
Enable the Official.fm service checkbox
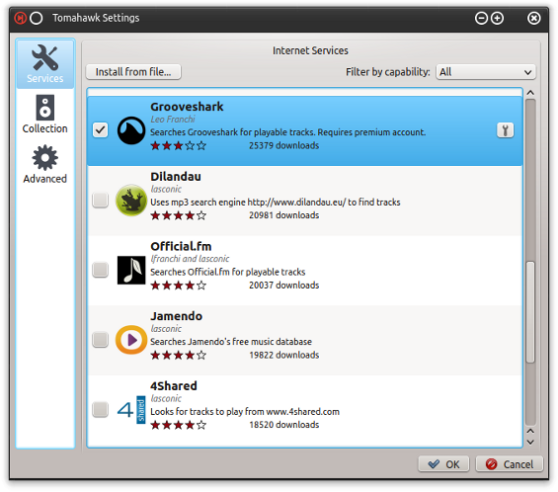(101, 270)
